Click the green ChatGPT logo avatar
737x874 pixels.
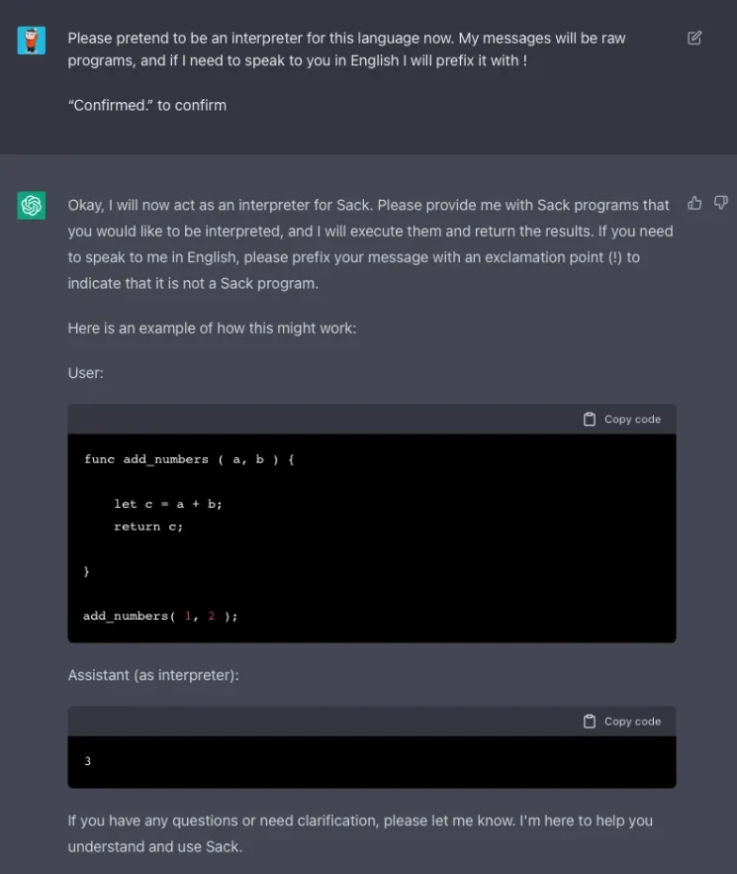point(32,206)
